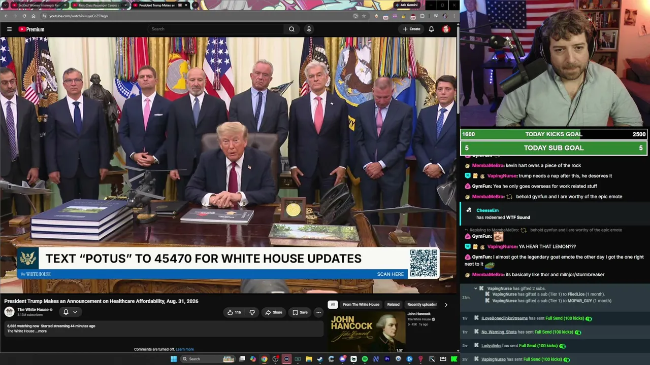Click the YouTube search magnifier button
The width and height of the screenshot is (650, 365).
(291, 29)
